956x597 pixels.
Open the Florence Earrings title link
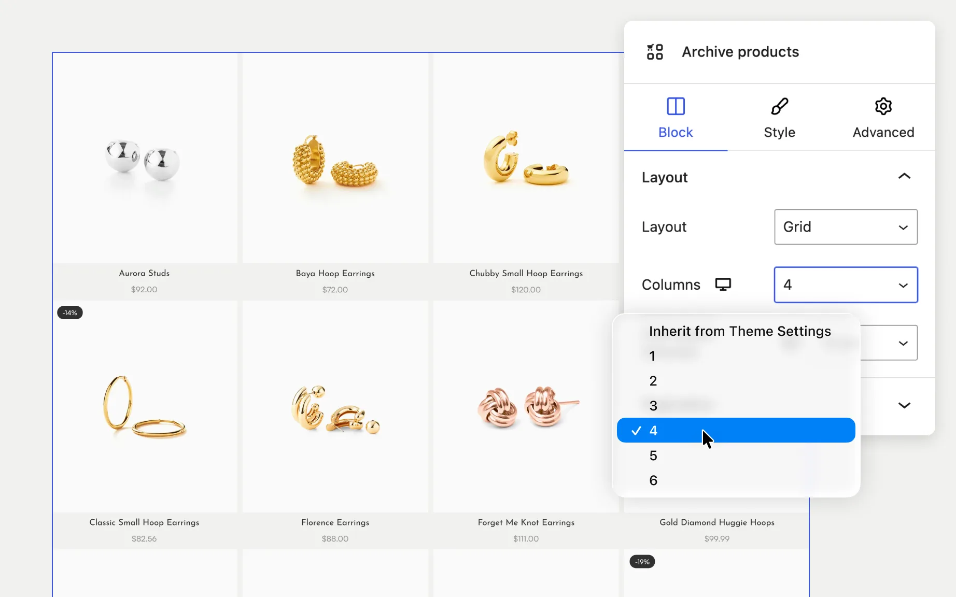click(335, 522)
